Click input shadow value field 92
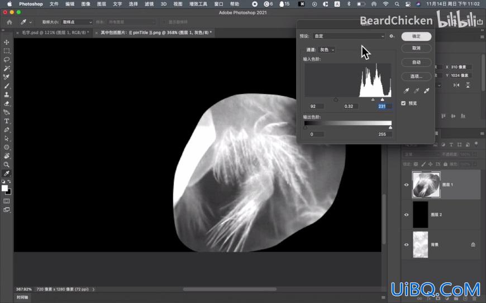 [x=316, y=106]
